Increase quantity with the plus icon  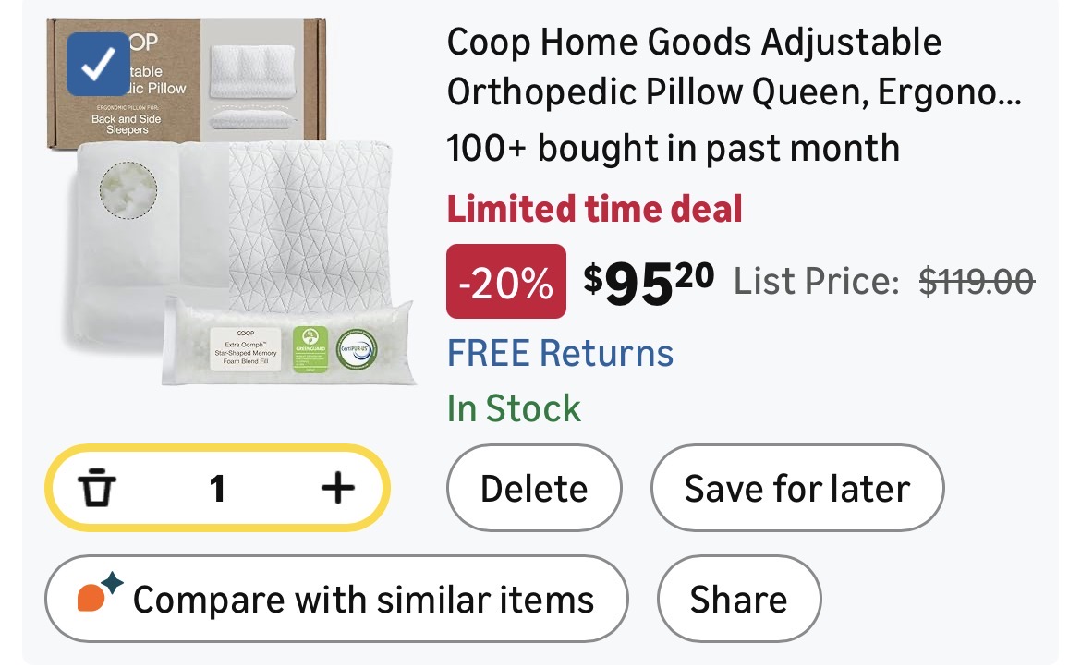338,488
